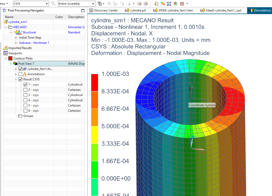The height and width of the screenshot is (196, 272).
Task: Select the wireframe cube display icon
Action: tap(145, 4)
